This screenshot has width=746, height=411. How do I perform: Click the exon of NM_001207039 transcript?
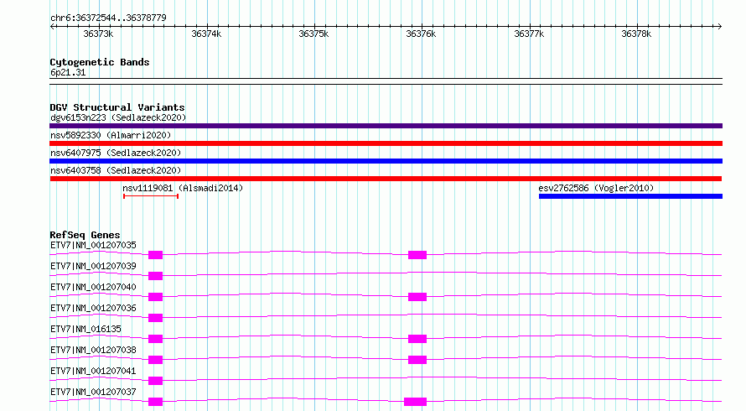click(x=156, y=276)
